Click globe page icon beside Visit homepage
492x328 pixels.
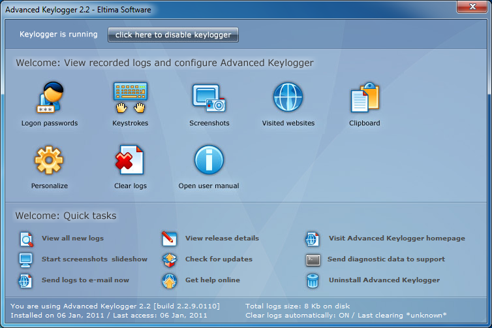pyautogui.click(x=312, y=239)
